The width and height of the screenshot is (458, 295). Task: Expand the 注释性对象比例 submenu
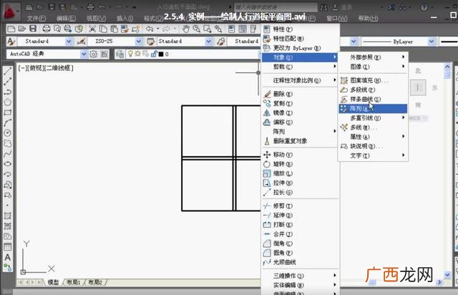click(301, 80)
